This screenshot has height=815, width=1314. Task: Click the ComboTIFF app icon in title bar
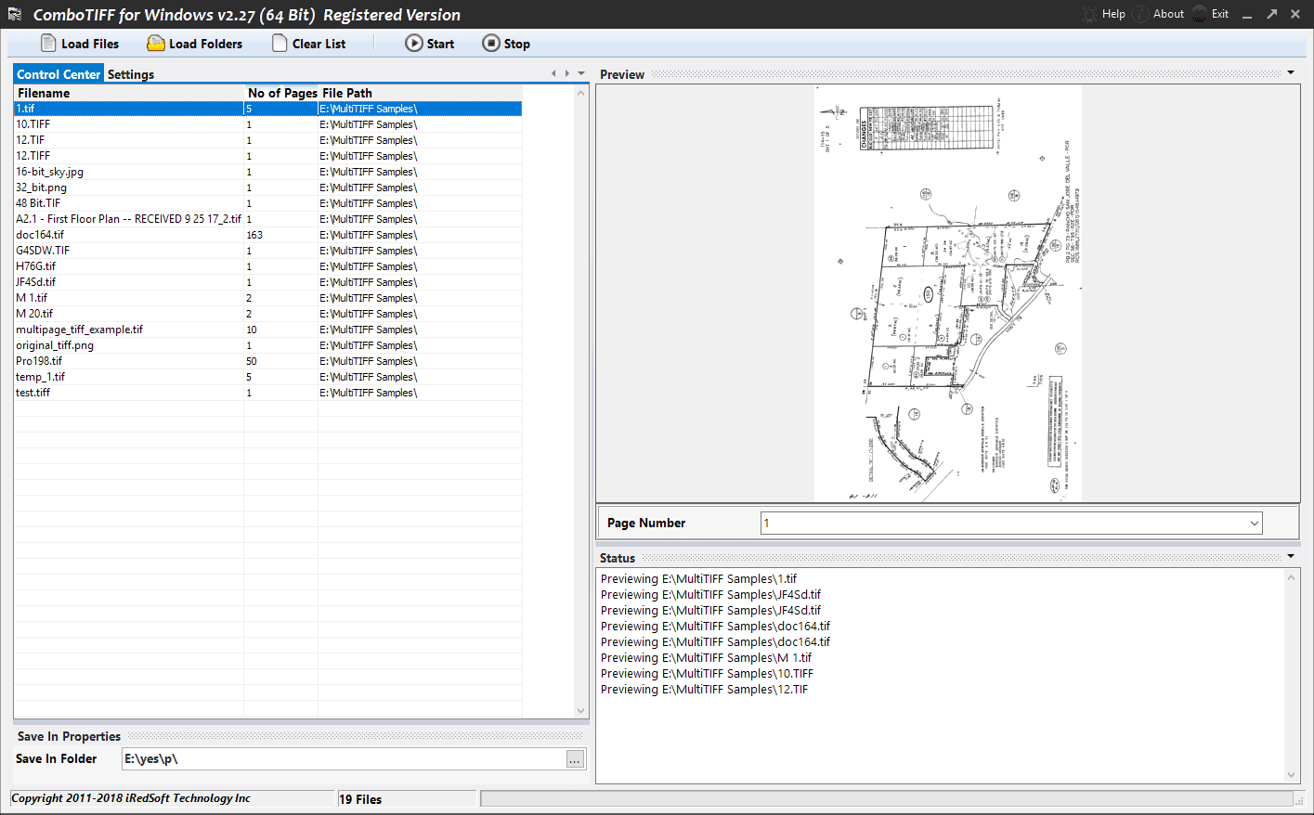(x=15, y=14)
